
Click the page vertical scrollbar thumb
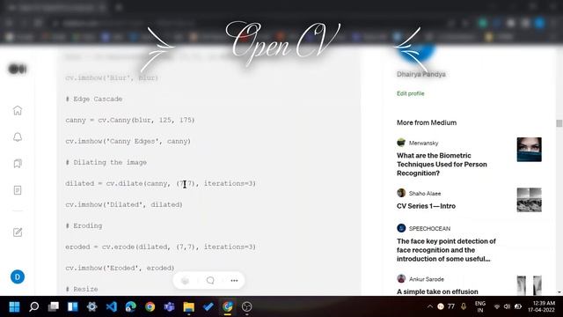tap(559, 123)
